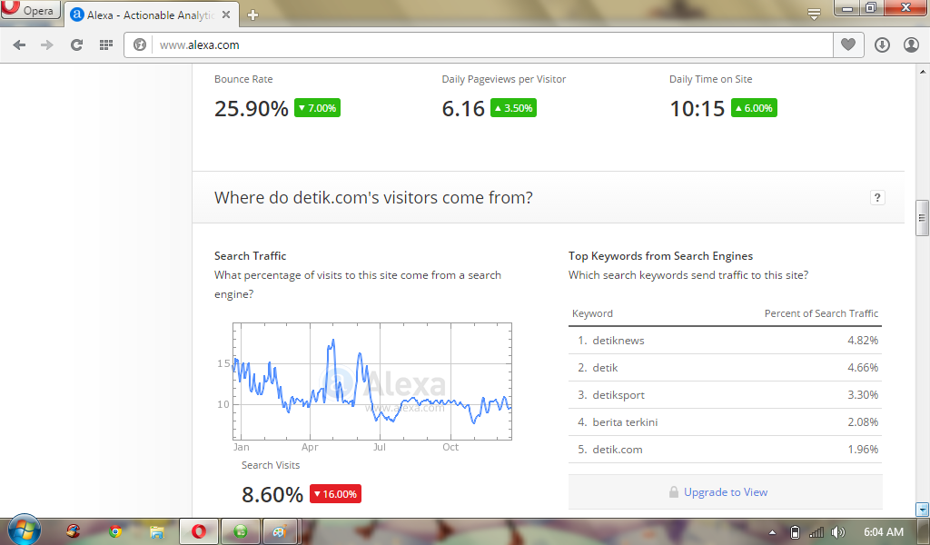
Task: Select the detiksport keyword row
Action: (725, 395)
